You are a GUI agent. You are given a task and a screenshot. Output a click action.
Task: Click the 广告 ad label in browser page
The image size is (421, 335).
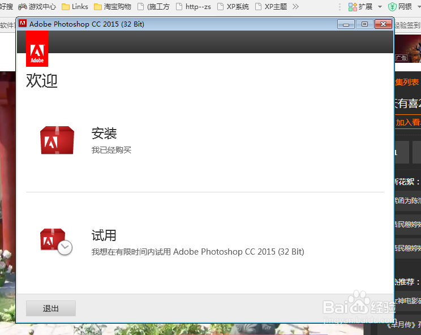[x=401, y=58]
